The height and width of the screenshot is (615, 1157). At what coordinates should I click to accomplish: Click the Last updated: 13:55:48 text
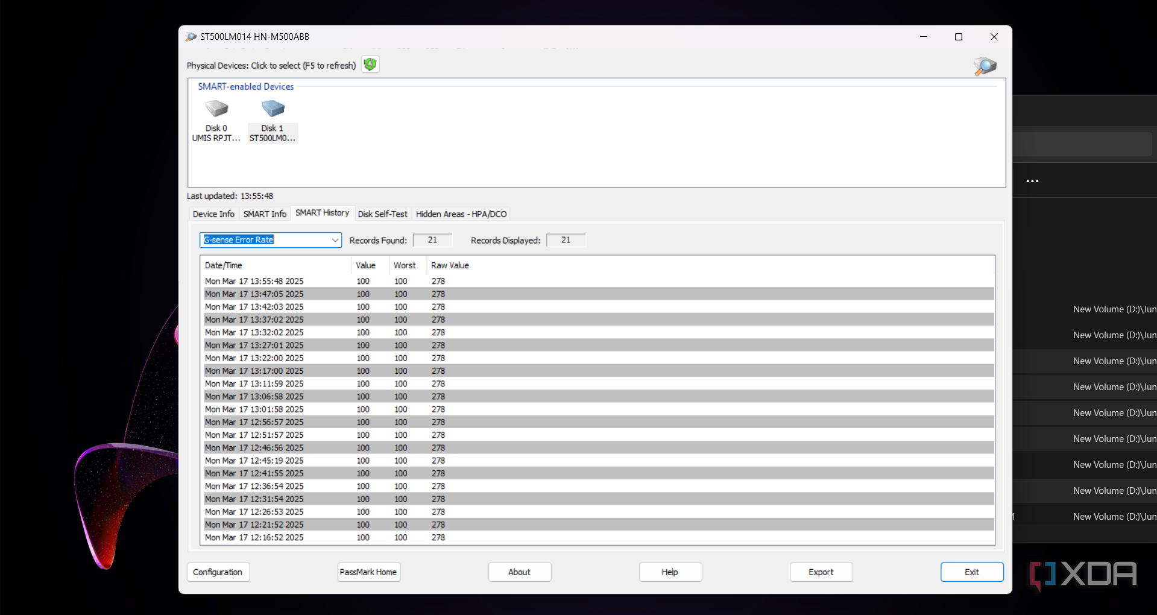pyautogui.click(x=230, y=196)
